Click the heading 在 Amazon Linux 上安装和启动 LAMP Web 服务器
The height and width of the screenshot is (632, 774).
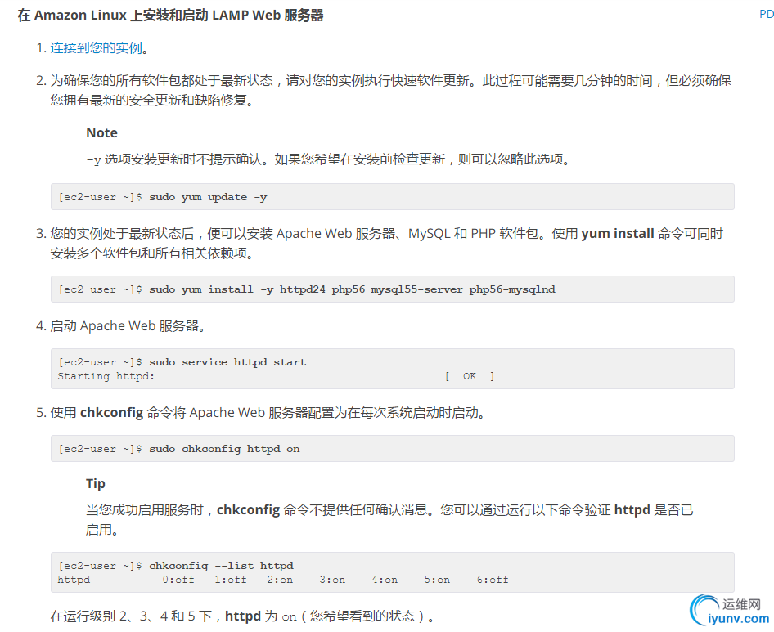170,16
